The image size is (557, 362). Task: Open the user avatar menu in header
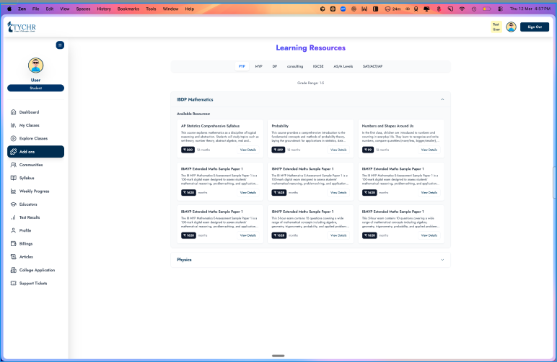pos(511,27)
